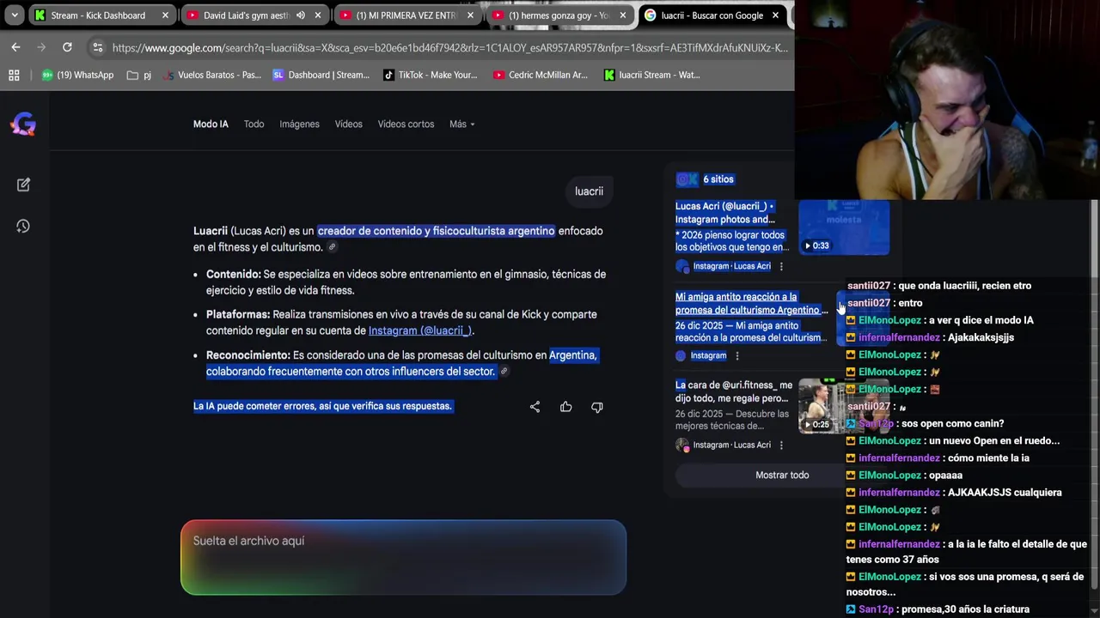Screen dimensions: 1100x618
Task: Click the Suelta el archivo aquí box
Action: 403,557
